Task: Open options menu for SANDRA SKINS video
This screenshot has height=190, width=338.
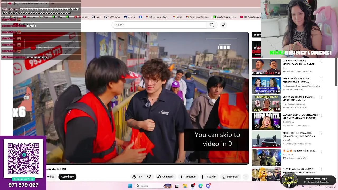Action: point(321,115)
